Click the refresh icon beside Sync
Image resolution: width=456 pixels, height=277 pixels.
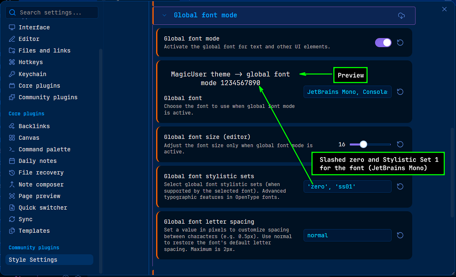tap(12, 220)
